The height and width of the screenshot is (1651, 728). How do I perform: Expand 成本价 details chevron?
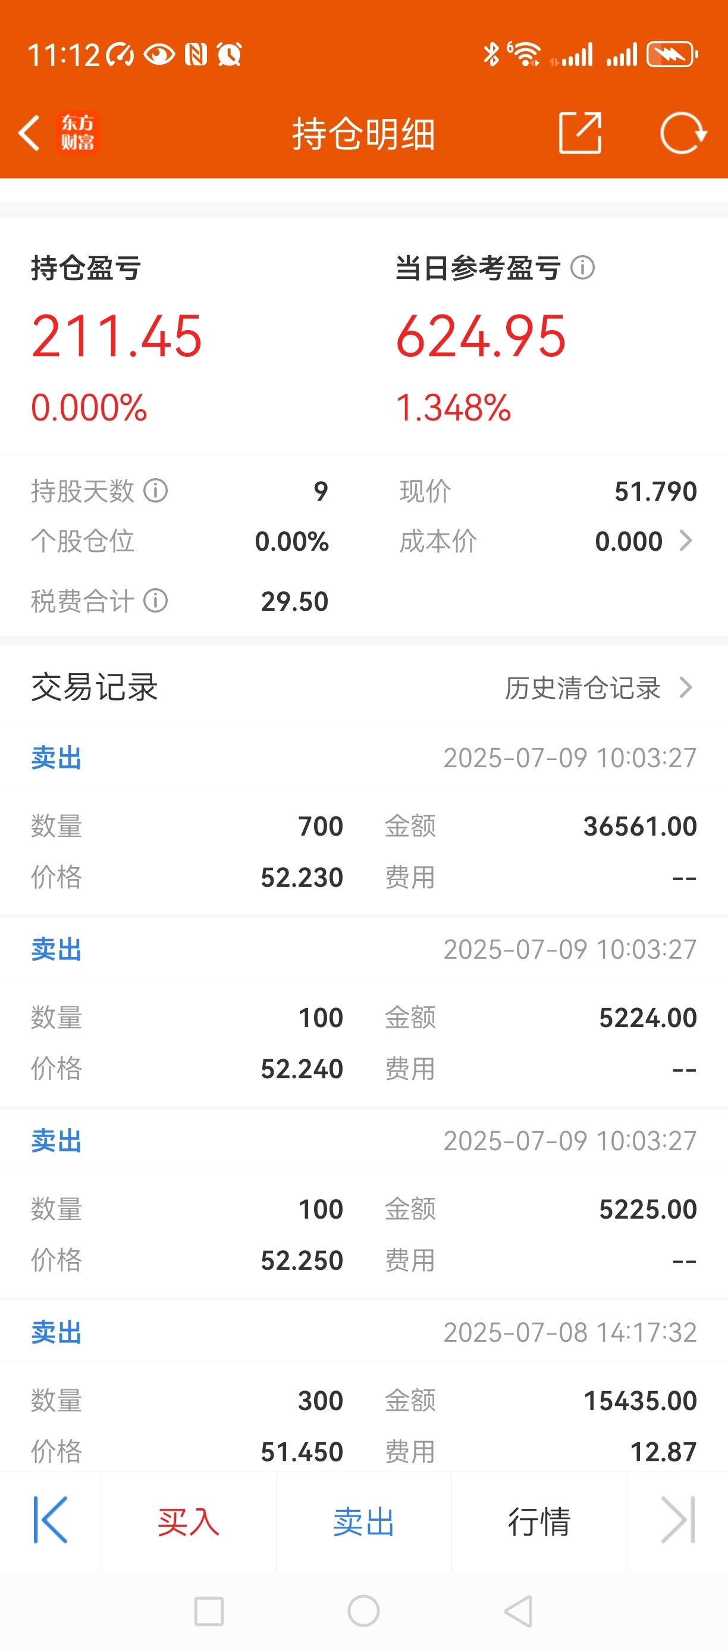[686, 541]
